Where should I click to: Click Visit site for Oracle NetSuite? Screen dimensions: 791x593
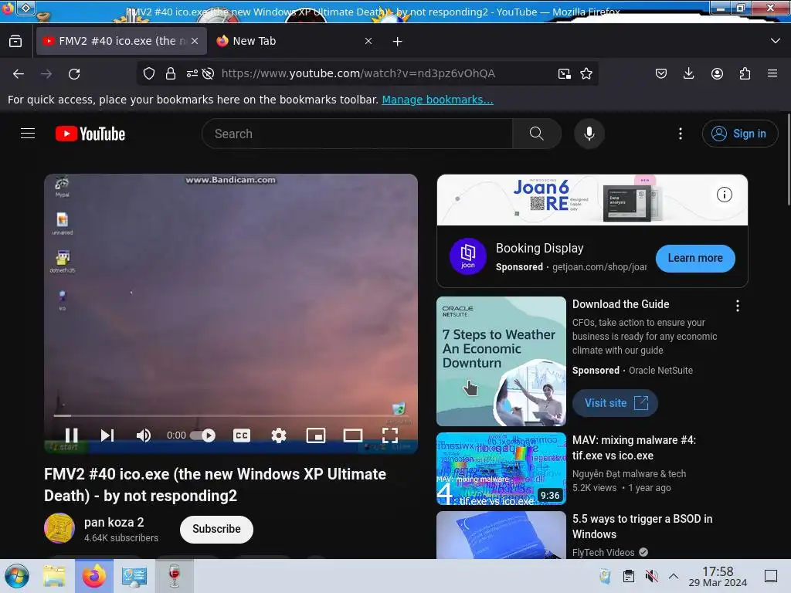(616, 403)
